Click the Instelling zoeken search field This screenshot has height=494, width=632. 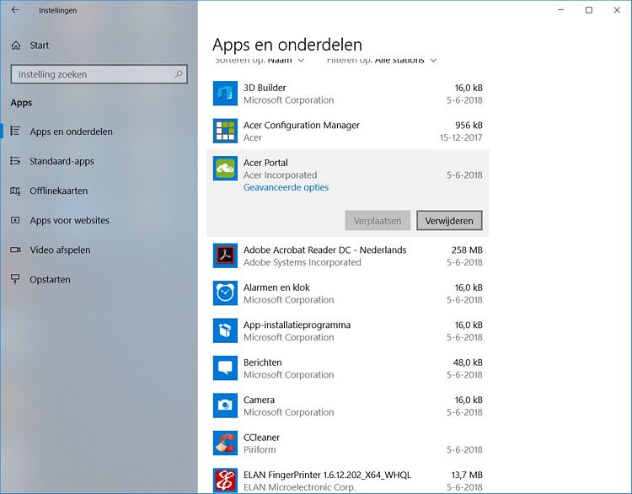(x=99, y=74)
